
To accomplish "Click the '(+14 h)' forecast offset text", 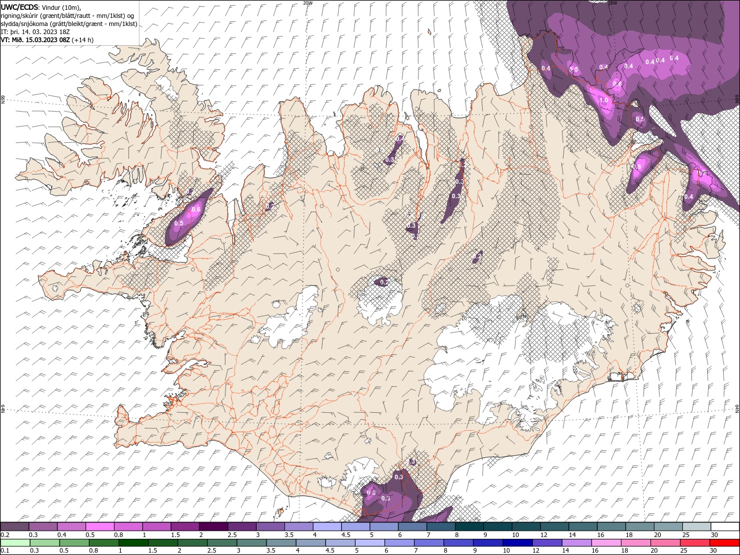I will click(83, 40).
